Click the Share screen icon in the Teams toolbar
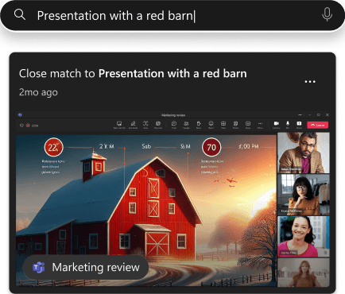 (x=299, y=125)
